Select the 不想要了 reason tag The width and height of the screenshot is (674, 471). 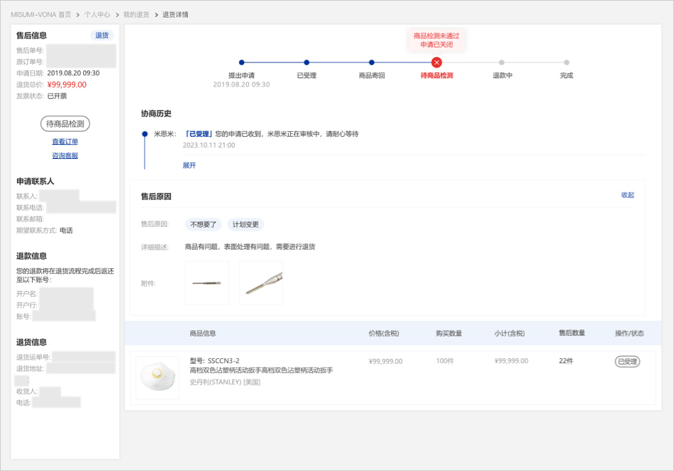tap(204, 224)
